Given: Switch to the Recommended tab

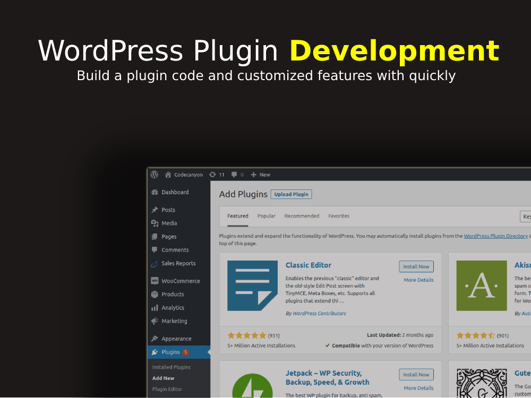Looking at the screenshot, I should pos(302,216).
